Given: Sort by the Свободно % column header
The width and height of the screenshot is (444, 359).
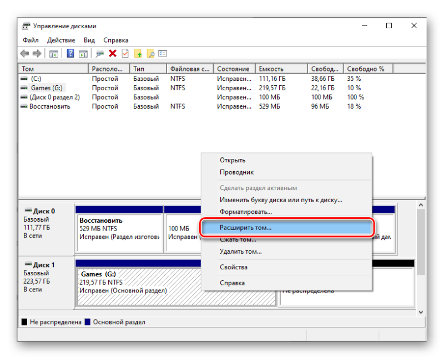Looking at the screenshot, I should (x=369, y=69).
